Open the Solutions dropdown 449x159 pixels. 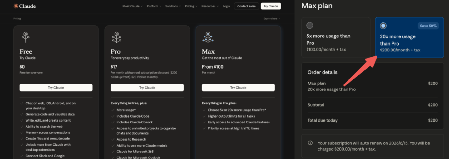coord(173,6)
